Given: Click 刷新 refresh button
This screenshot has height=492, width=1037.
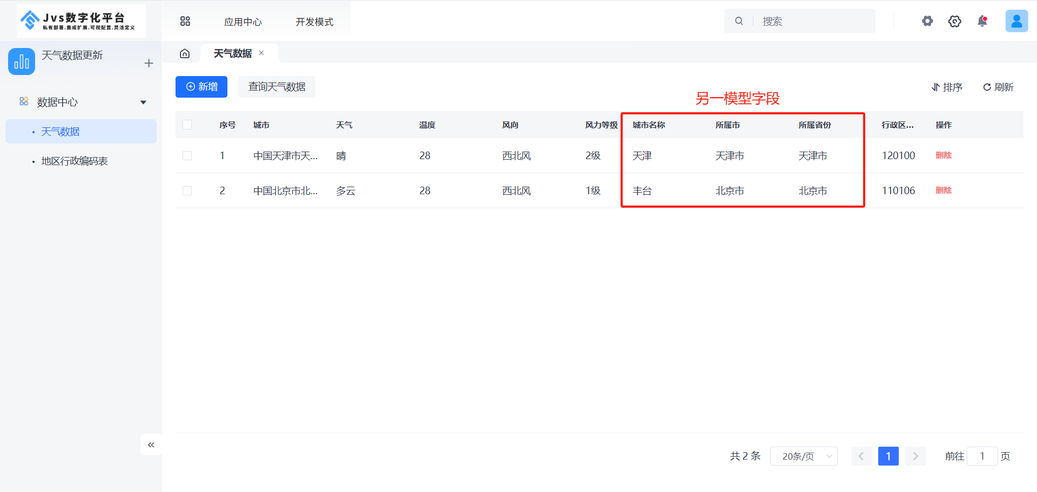Looking at the screenshot, I should click(998, 87).
